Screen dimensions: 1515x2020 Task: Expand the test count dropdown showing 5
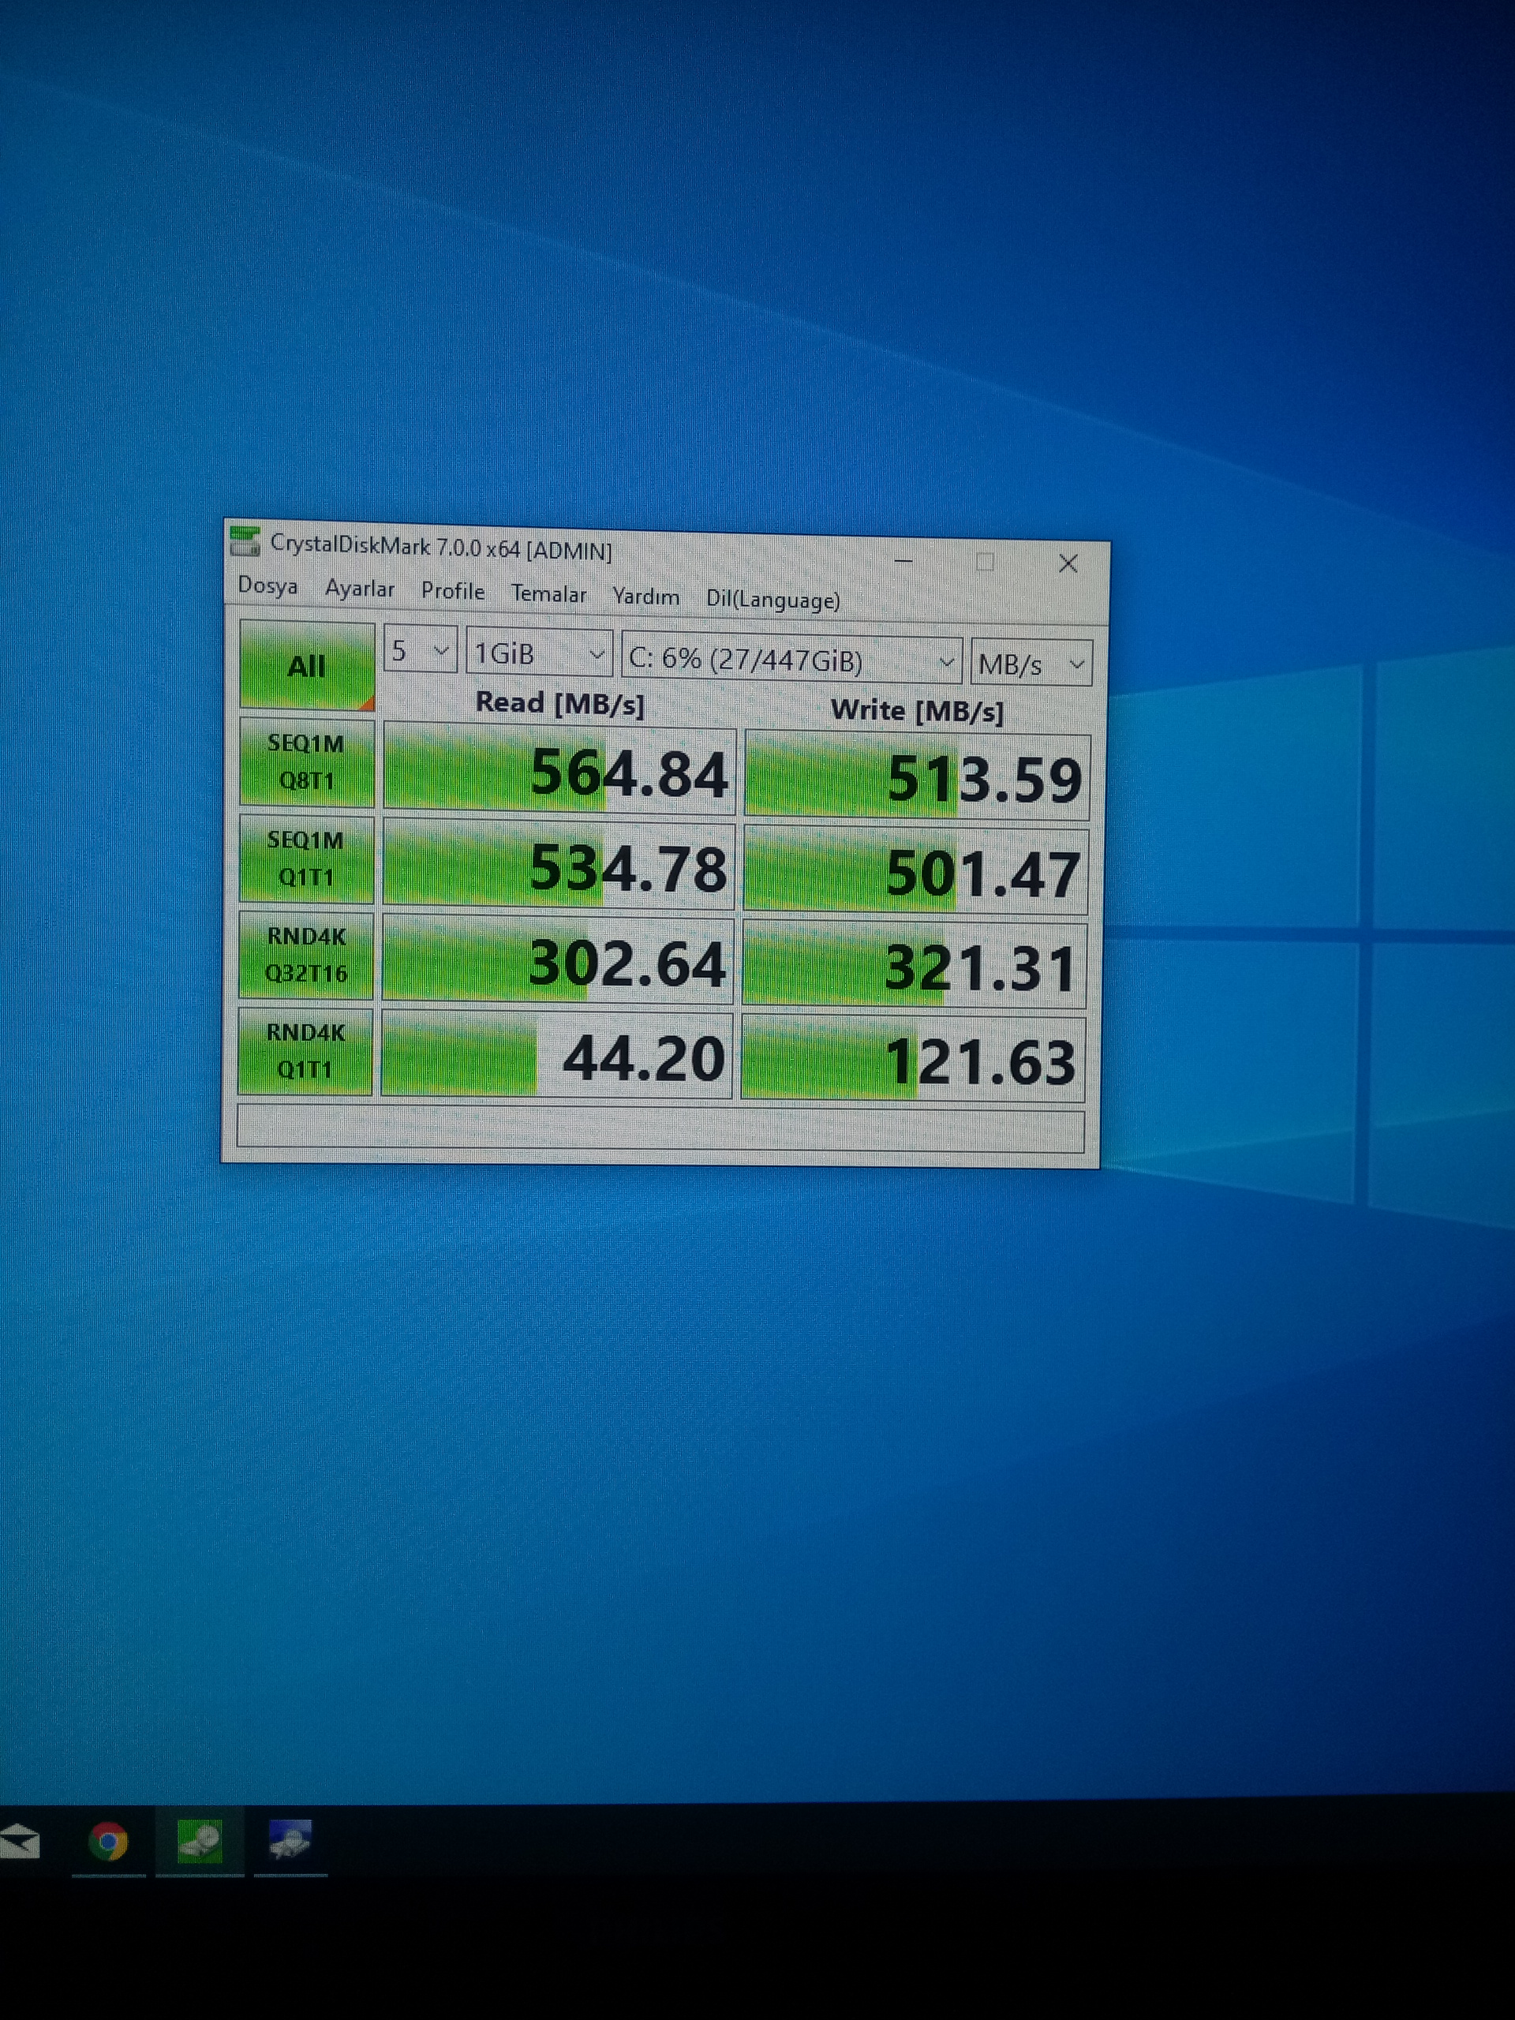(x=420, y=651)
